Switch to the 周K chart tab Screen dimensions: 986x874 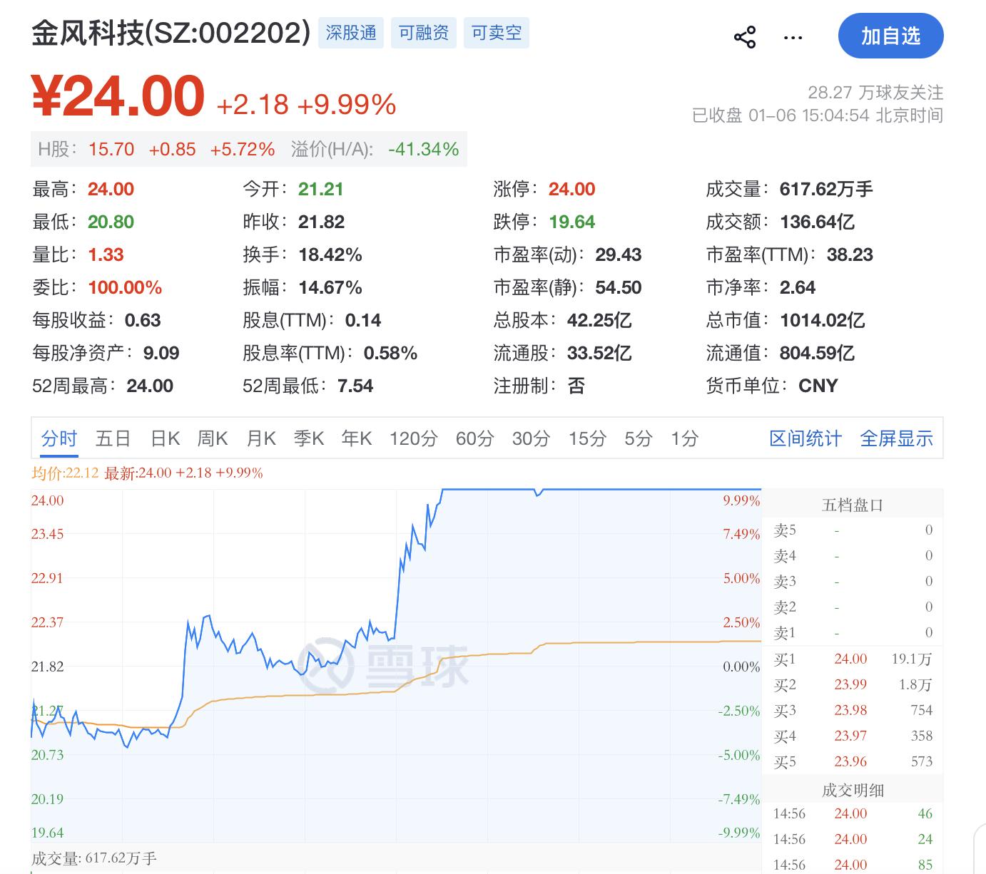coord(213,438)
